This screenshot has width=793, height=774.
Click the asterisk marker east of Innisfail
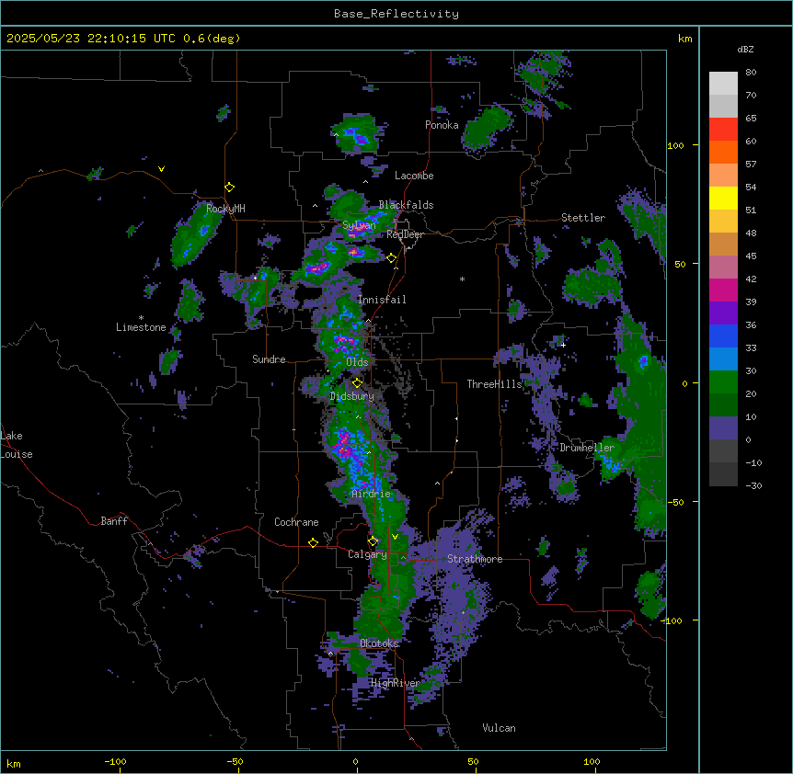pyautogui.click(x=462, y=279)
